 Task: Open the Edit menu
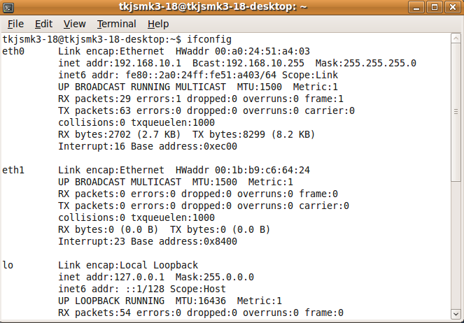tap(43, 24)
